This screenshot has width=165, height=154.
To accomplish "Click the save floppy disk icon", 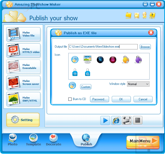I will click(137, 15).
